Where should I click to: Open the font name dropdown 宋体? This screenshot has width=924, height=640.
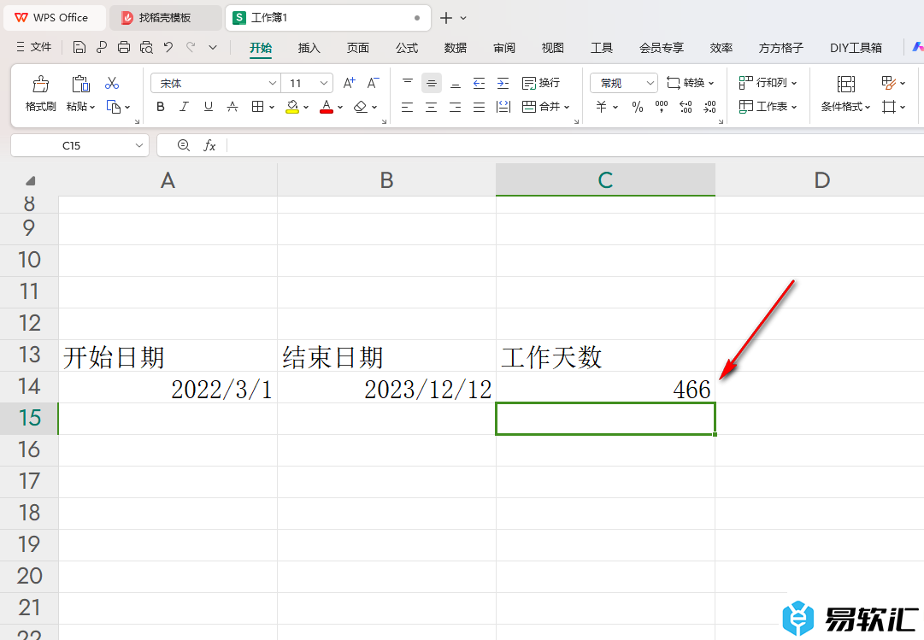[x=273, y=83]
